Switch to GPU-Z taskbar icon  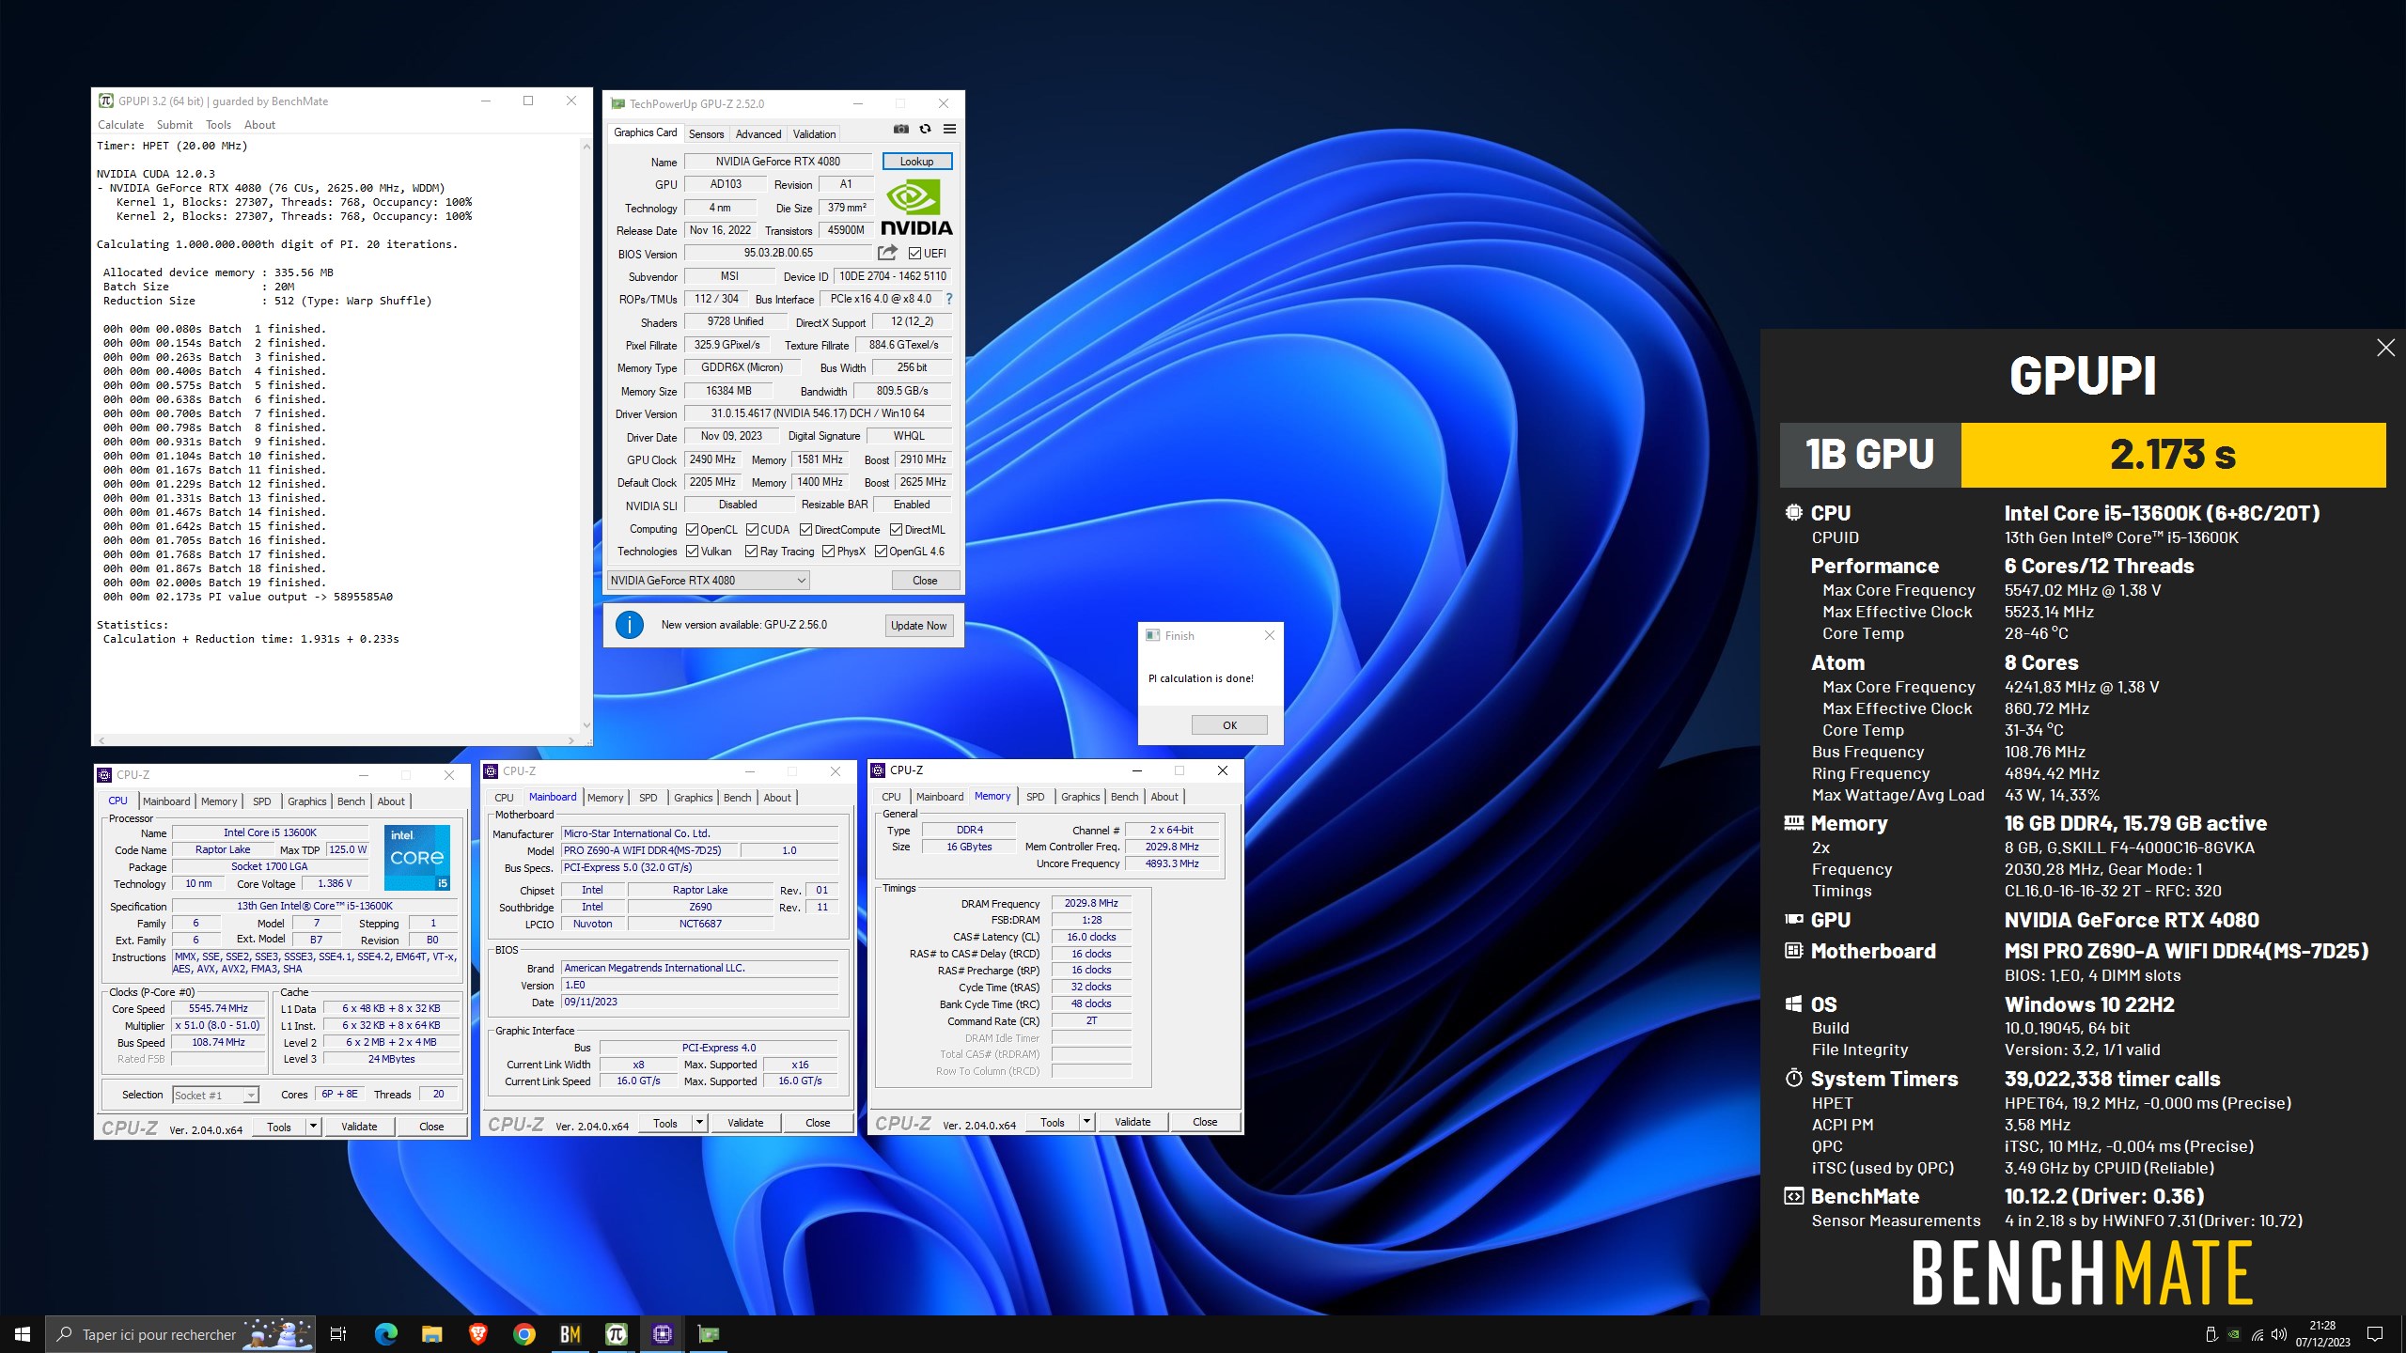click(x=709, y=1334)
